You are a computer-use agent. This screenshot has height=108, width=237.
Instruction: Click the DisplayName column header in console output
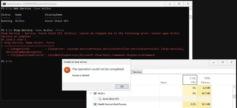tap(54, 15)
